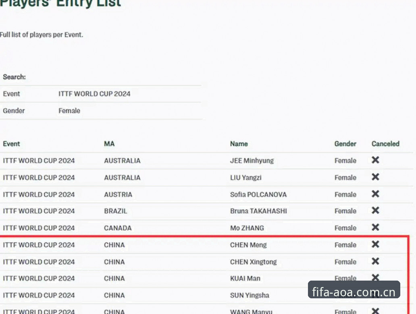Click the canceled X for Bruna TAKAHASHI
This screenshot has height=314, width=416.
tap(375, 211)
